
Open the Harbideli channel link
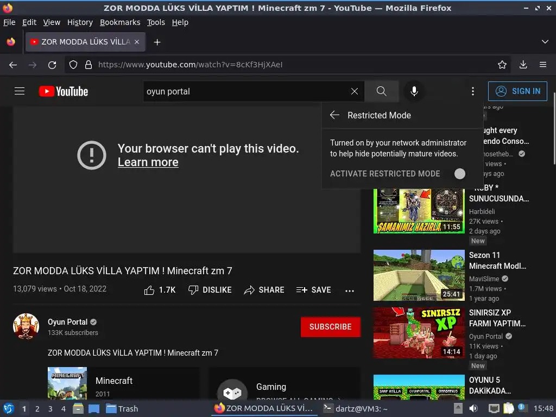pos(482,211)
